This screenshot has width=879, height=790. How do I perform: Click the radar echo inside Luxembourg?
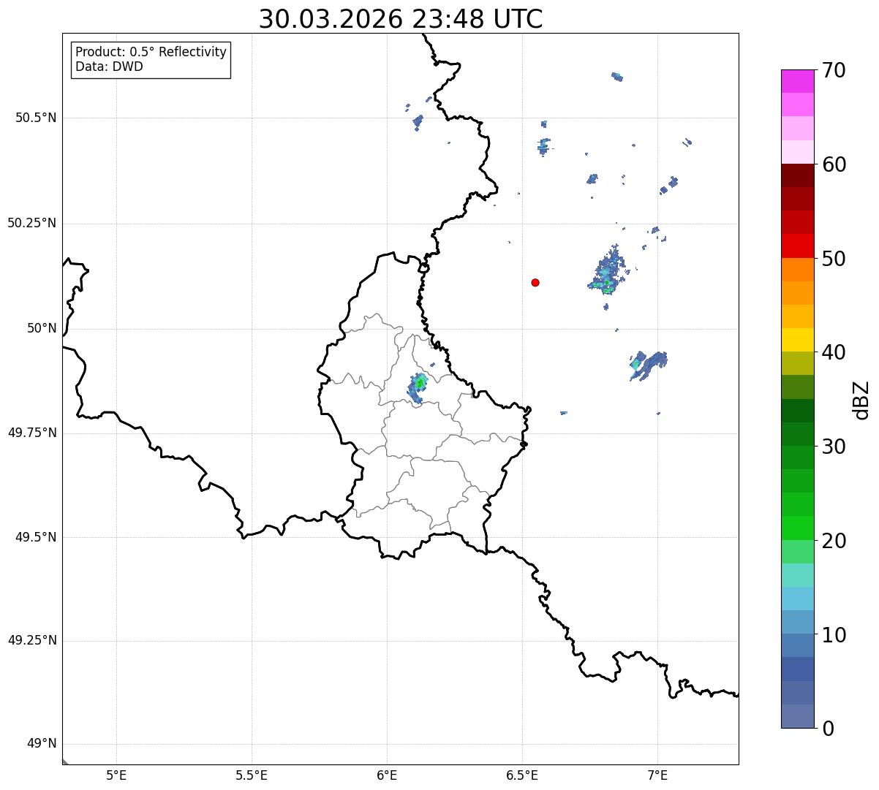click(418, 387)
